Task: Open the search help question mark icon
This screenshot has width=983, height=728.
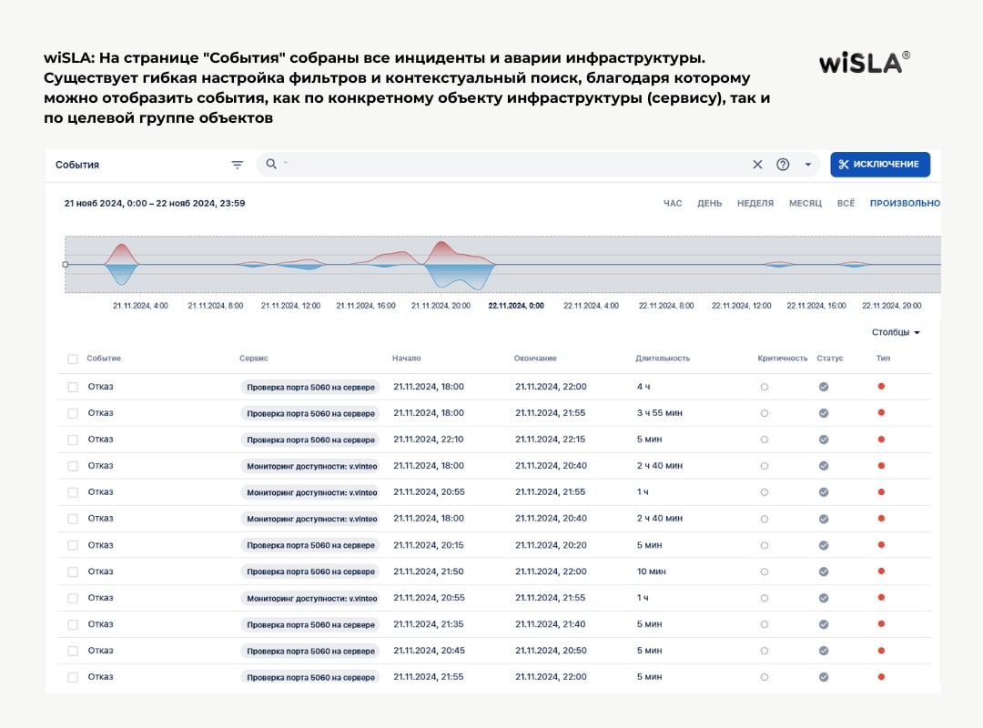Action: point(783,165)
